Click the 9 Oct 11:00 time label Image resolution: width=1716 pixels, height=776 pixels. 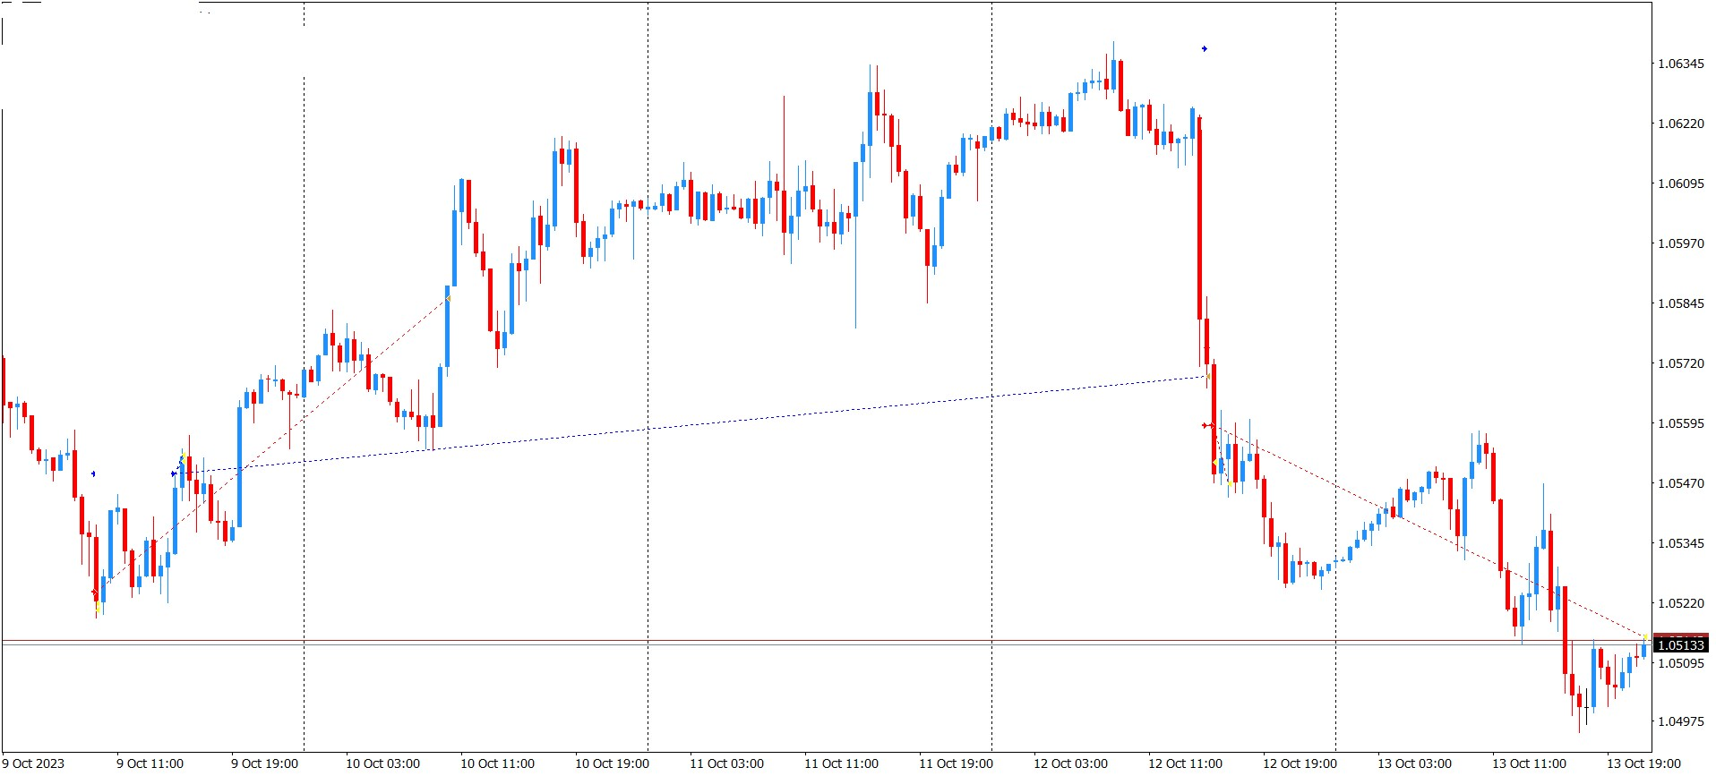pos(150,763)
